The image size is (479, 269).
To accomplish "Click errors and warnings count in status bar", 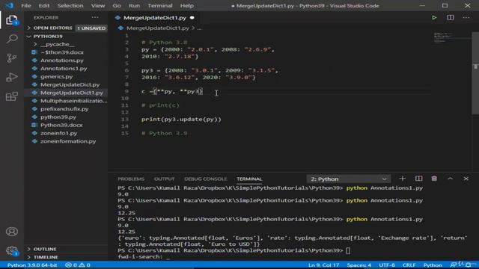I will (78, 265).
